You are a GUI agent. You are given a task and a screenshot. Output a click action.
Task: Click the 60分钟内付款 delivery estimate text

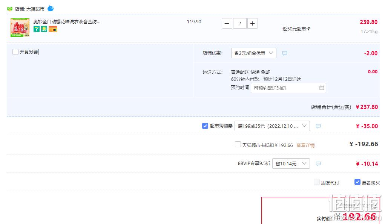coord(266,79)
